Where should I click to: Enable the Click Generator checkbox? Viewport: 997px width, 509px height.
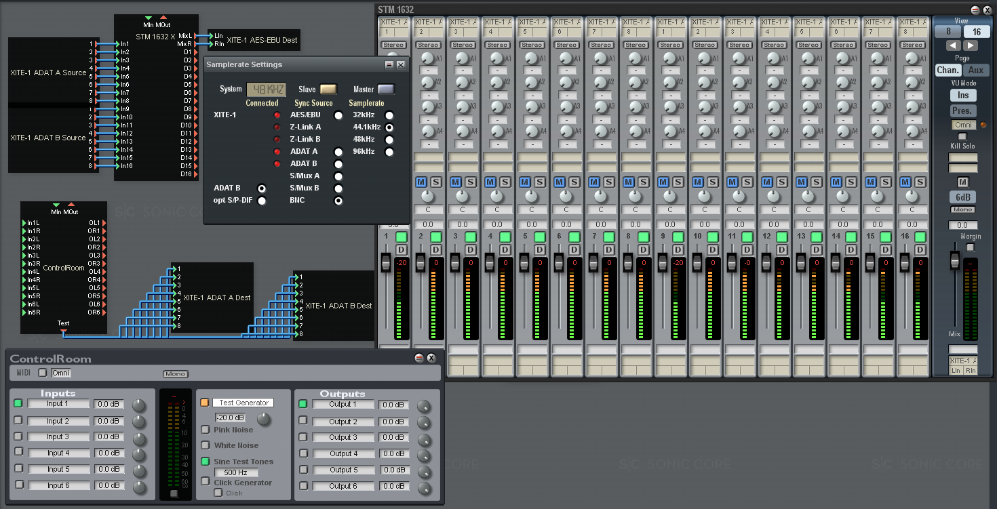[206, 481]
